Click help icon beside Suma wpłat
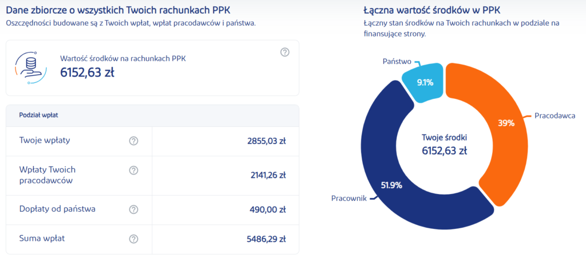 [x=134, y=239]
